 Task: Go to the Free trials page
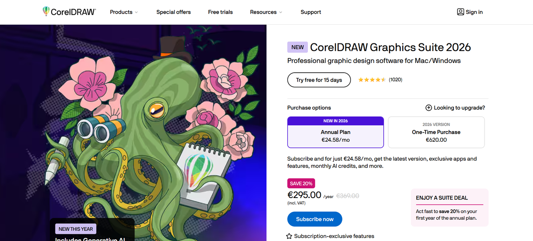(x=220, y=12)
